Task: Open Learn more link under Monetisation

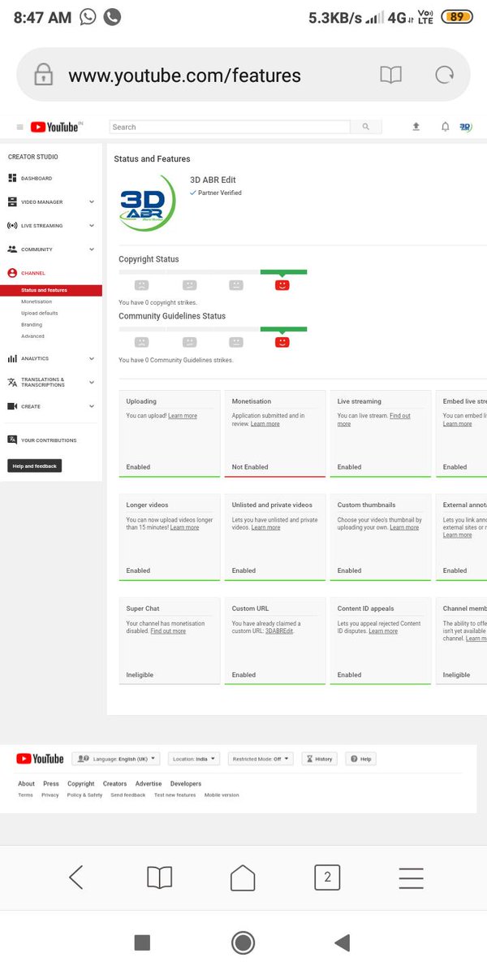Action: 265,424
